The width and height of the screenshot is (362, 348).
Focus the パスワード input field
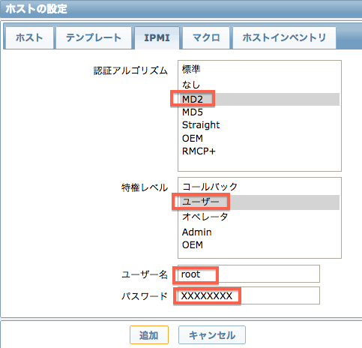tap(249, 295)
